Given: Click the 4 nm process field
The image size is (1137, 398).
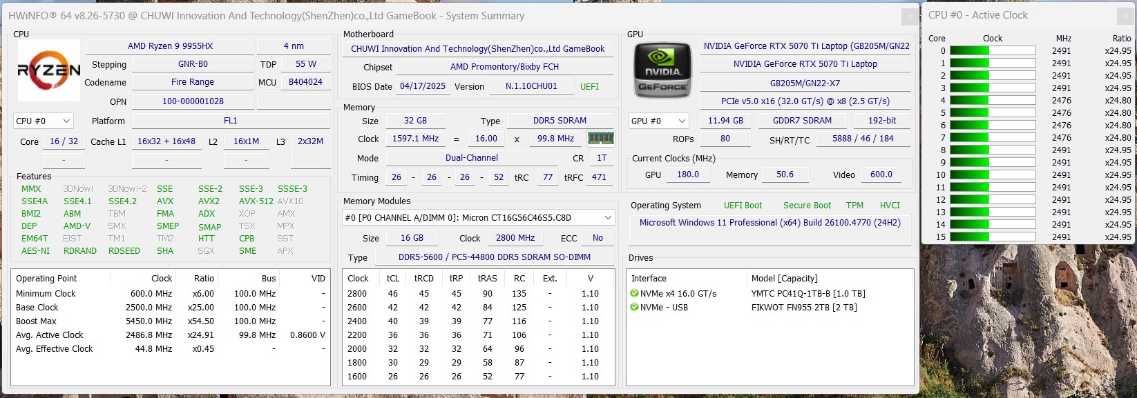Looking at the screenshot, I should coord(294,46).
